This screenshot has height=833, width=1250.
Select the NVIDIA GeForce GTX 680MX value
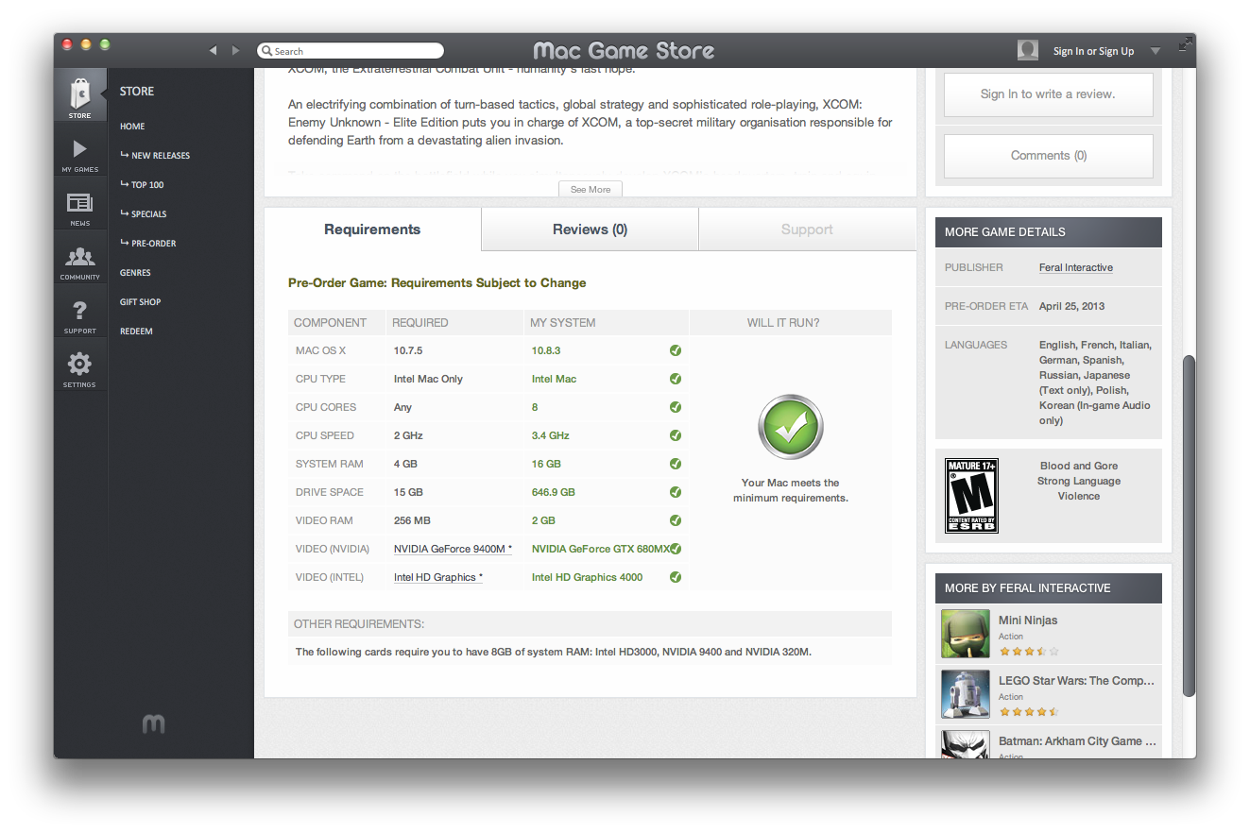pos(601,549)
